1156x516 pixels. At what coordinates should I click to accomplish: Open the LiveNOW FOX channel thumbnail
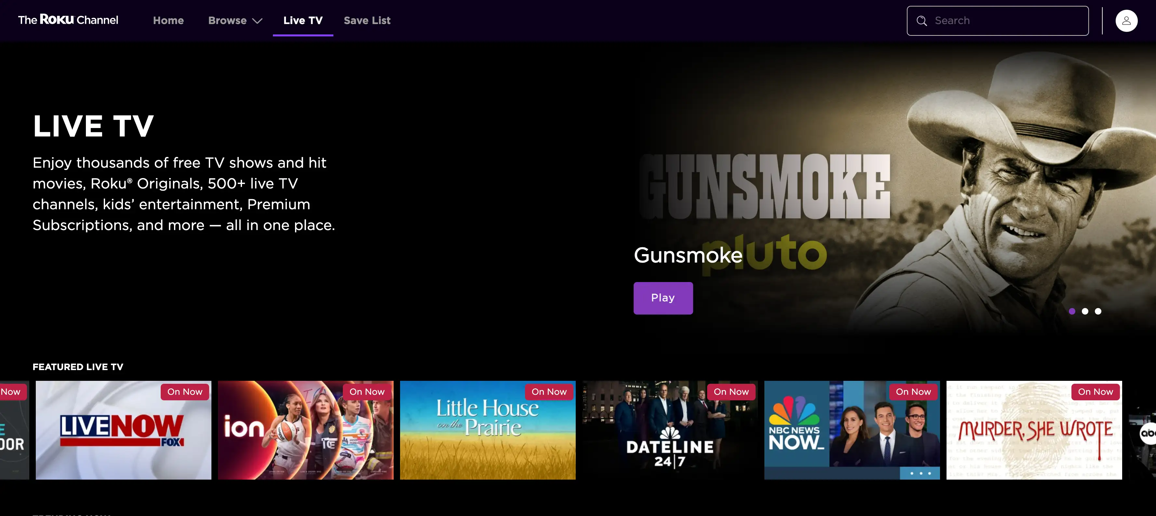pos(123,430)
